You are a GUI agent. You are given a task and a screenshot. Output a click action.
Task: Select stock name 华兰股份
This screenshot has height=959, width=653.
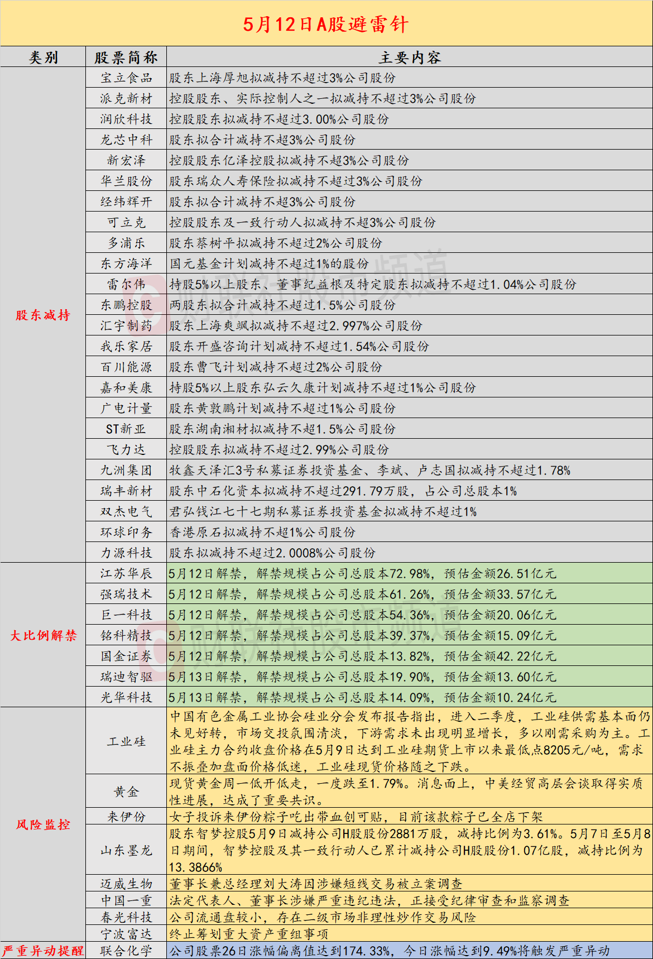coord(126,181)
